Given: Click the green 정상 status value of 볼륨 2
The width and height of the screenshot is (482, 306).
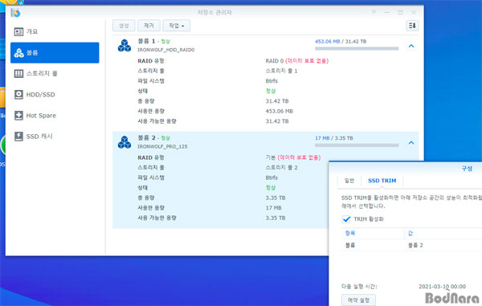Looking at the screenshot, I should coord(271,188).
